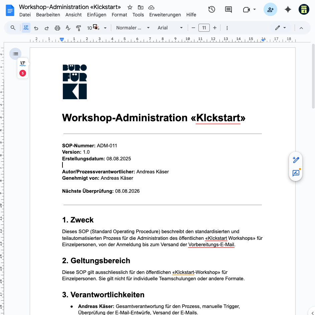Click the redo arrow

click(x=47, y=28)
